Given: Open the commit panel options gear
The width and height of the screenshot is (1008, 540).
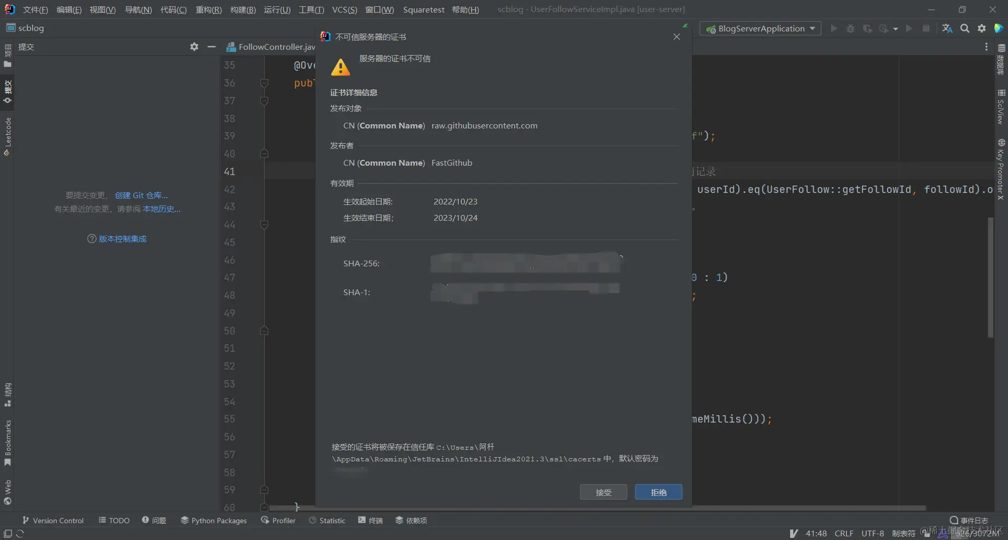Looking at the screenshot, I should pos(194,47).
